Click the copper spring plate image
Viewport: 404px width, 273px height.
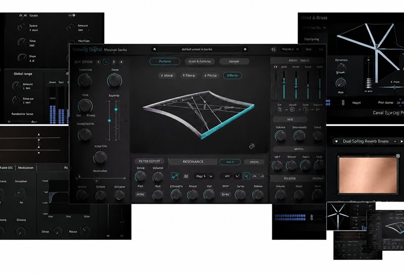pos(368,175)
